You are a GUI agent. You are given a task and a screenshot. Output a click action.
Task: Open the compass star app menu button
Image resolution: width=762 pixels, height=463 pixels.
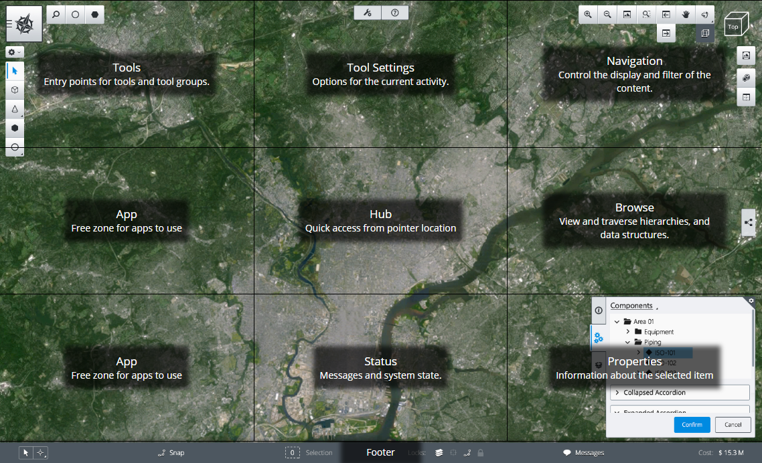(x=24, y=23)
